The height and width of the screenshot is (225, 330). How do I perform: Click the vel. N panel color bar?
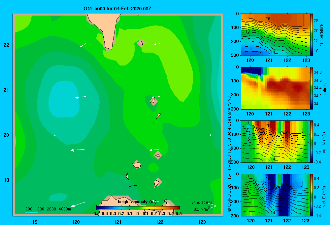[x=312, y=142]
